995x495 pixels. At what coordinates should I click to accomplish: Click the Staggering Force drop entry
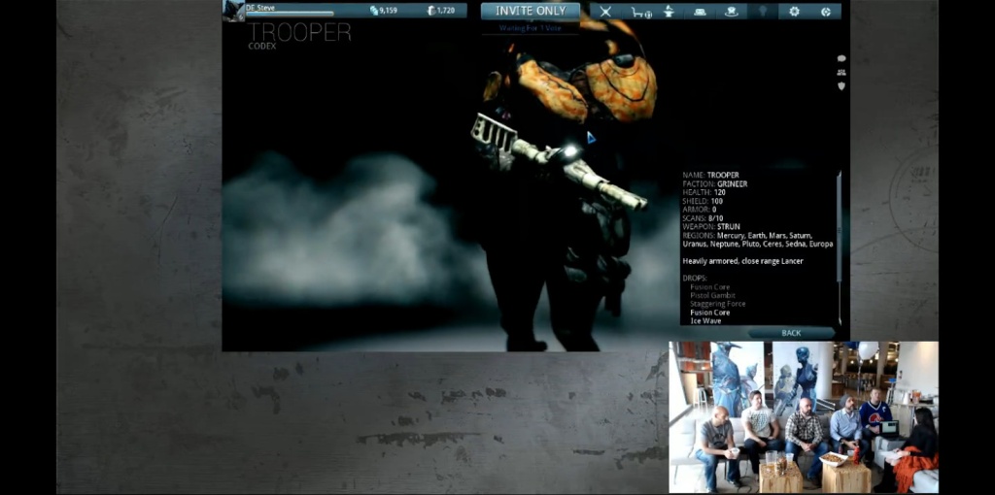[718, 304]
